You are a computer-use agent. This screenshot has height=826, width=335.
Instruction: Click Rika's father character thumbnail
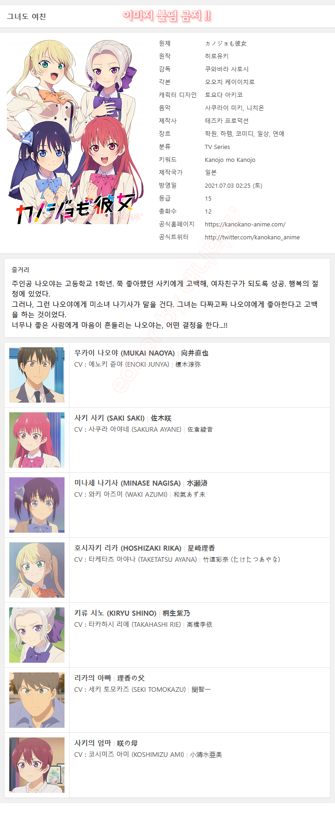37,700
